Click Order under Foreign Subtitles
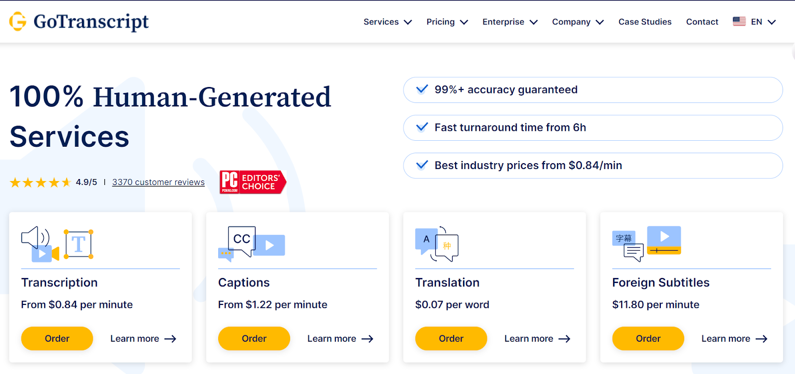Viewport: 795px width, 374px height. [x=648, y=338]
